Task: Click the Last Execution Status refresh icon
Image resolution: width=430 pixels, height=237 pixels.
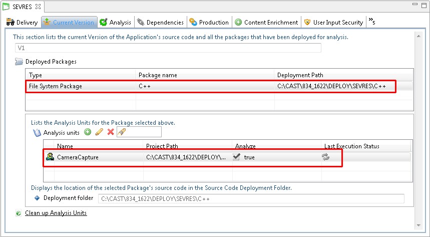Action: pyautogui.click(x=326, y=157)
